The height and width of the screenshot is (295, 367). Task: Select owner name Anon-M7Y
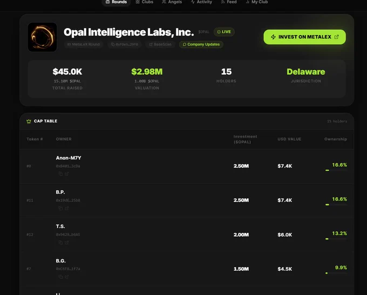tap(69, 158)
